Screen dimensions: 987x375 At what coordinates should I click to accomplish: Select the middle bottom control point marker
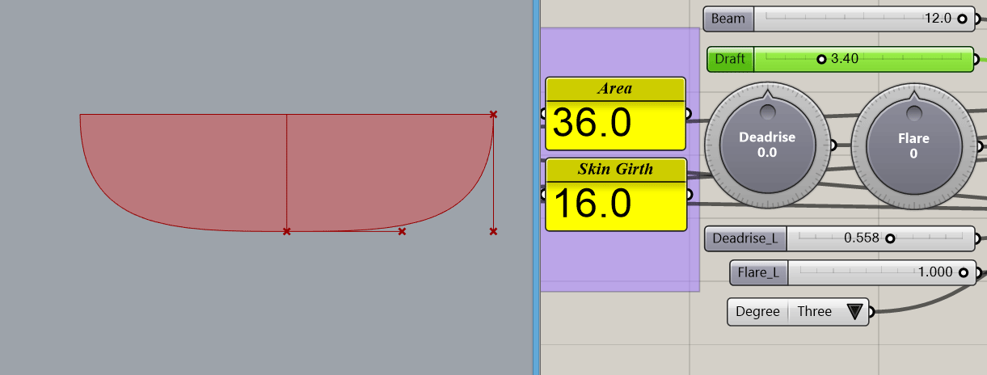pos(402,232)
